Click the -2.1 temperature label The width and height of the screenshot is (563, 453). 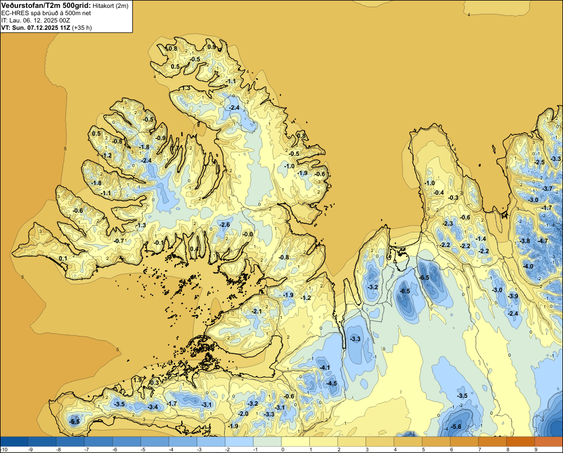click(257, 311)
